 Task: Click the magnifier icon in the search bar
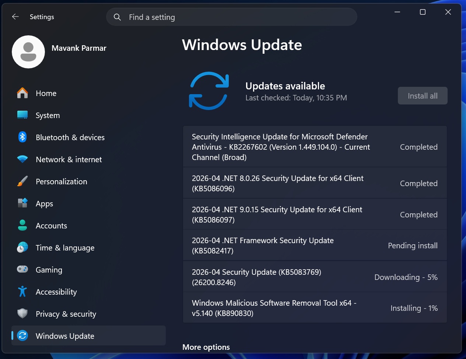(x=117, y=17)
